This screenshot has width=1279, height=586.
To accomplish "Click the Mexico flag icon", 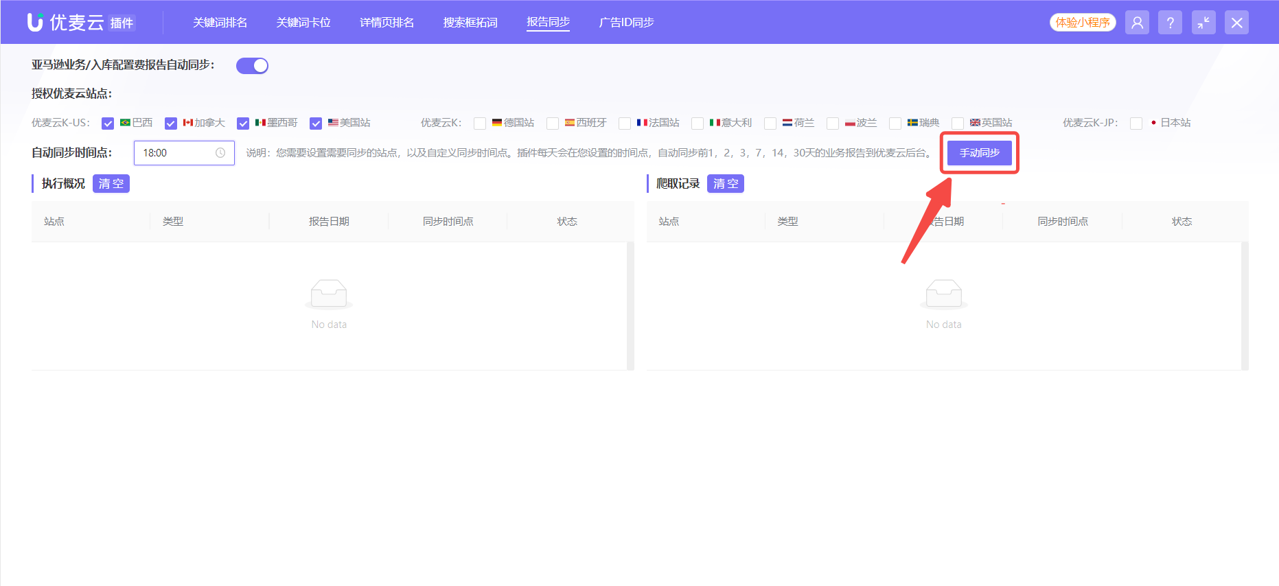I will (x=260, y=123).
